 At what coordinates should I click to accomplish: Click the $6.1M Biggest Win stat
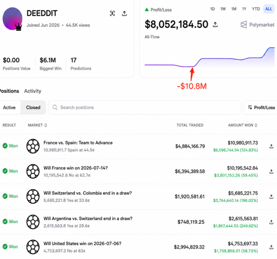click(51, 64)
